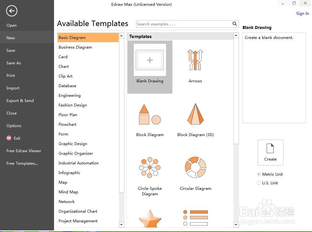312x232 pixels.
Task: Click the category list scroll-down arrow
Action: point(122,225)
